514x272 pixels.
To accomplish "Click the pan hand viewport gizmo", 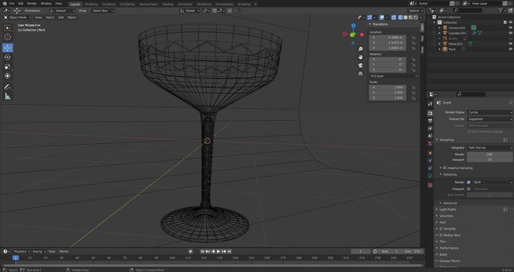I will (x=360, y=57).
